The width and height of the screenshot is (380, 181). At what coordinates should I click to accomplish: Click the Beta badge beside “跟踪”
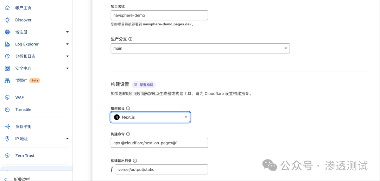(x=34, y=81)
